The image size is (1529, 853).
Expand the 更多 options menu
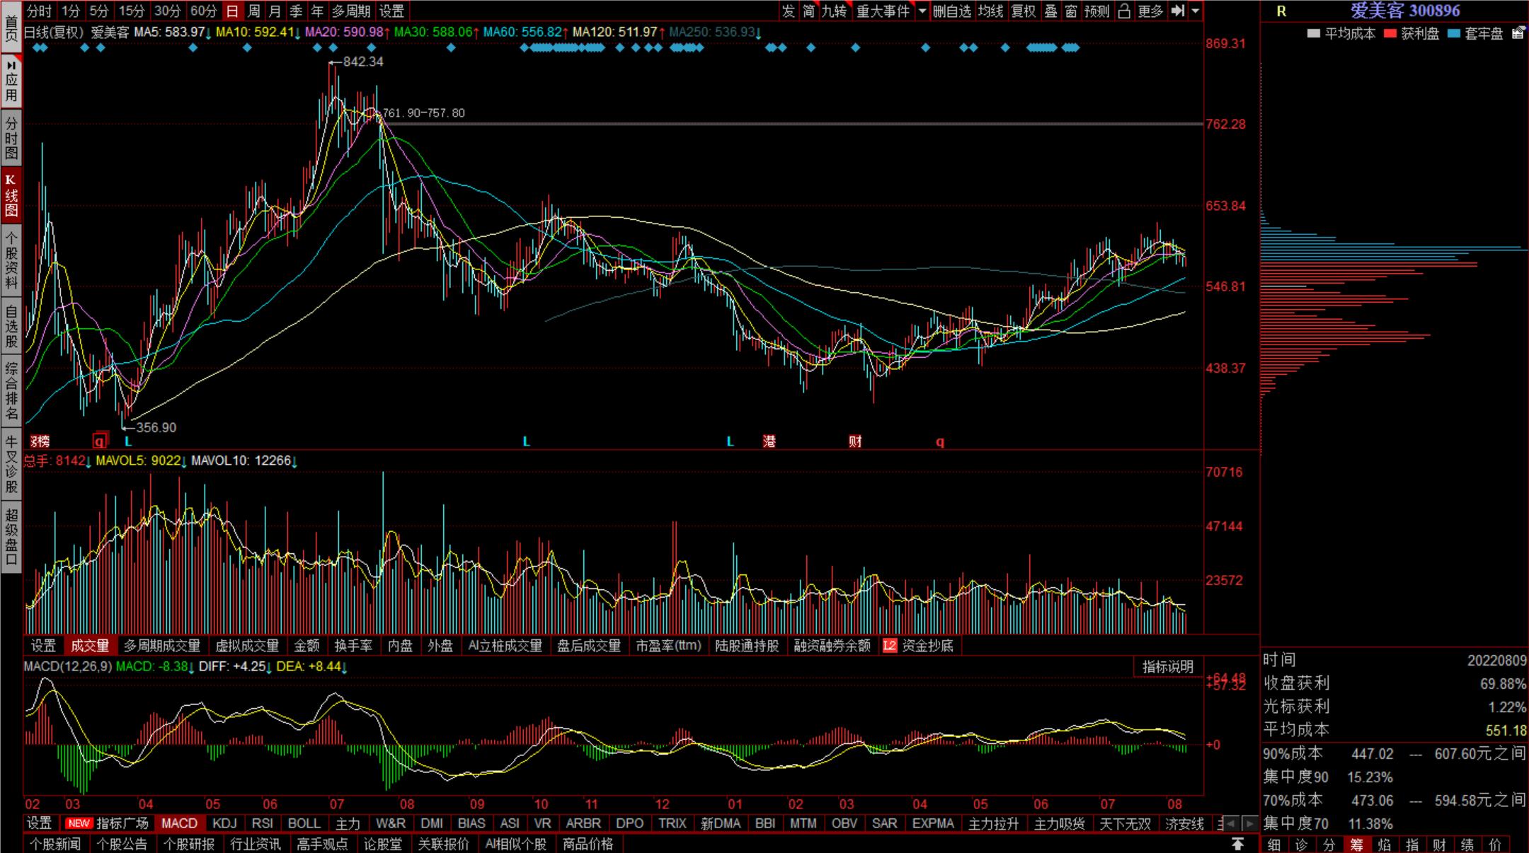(x=1150, y=11)
